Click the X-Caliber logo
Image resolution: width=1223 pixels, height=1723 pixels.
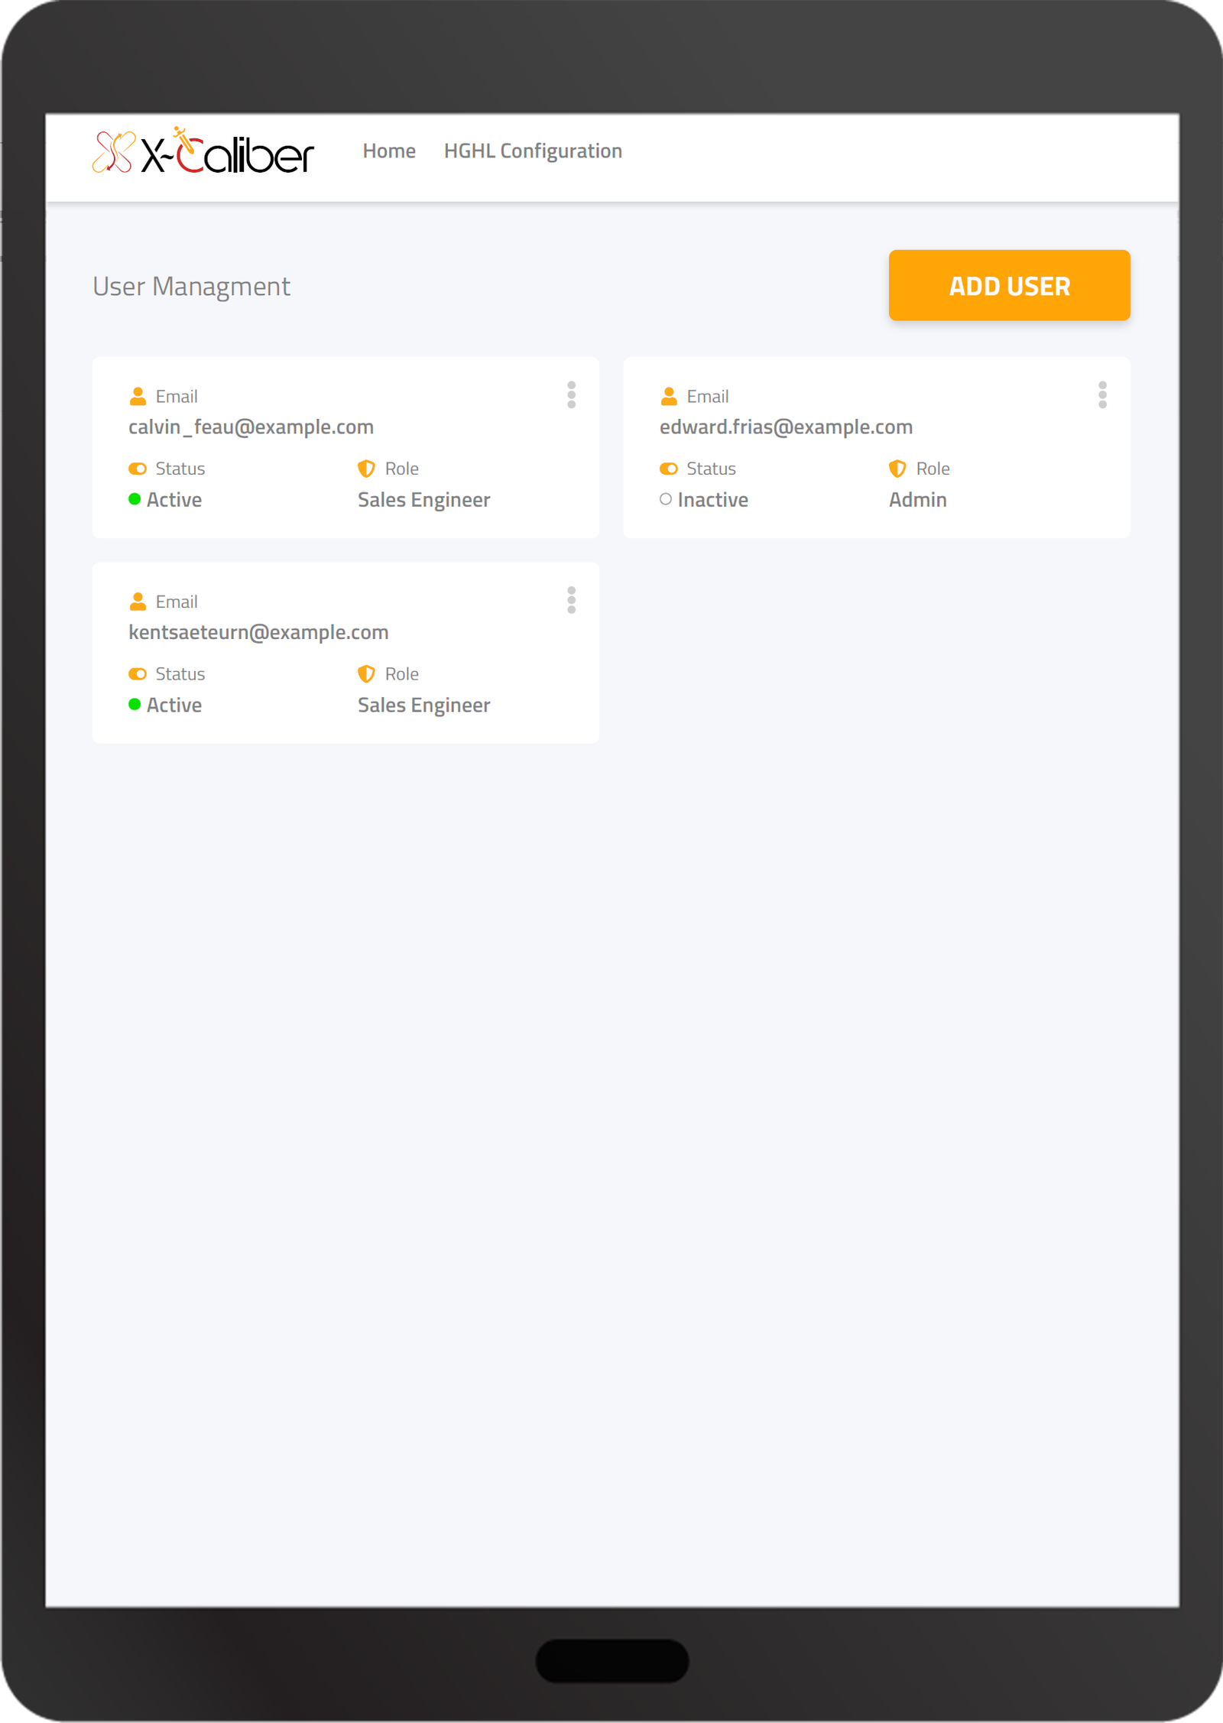tap(203, 151)
